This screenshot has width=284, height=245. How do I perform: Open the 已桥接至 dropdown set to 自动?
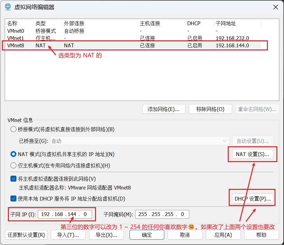click(x=139, y=141)
